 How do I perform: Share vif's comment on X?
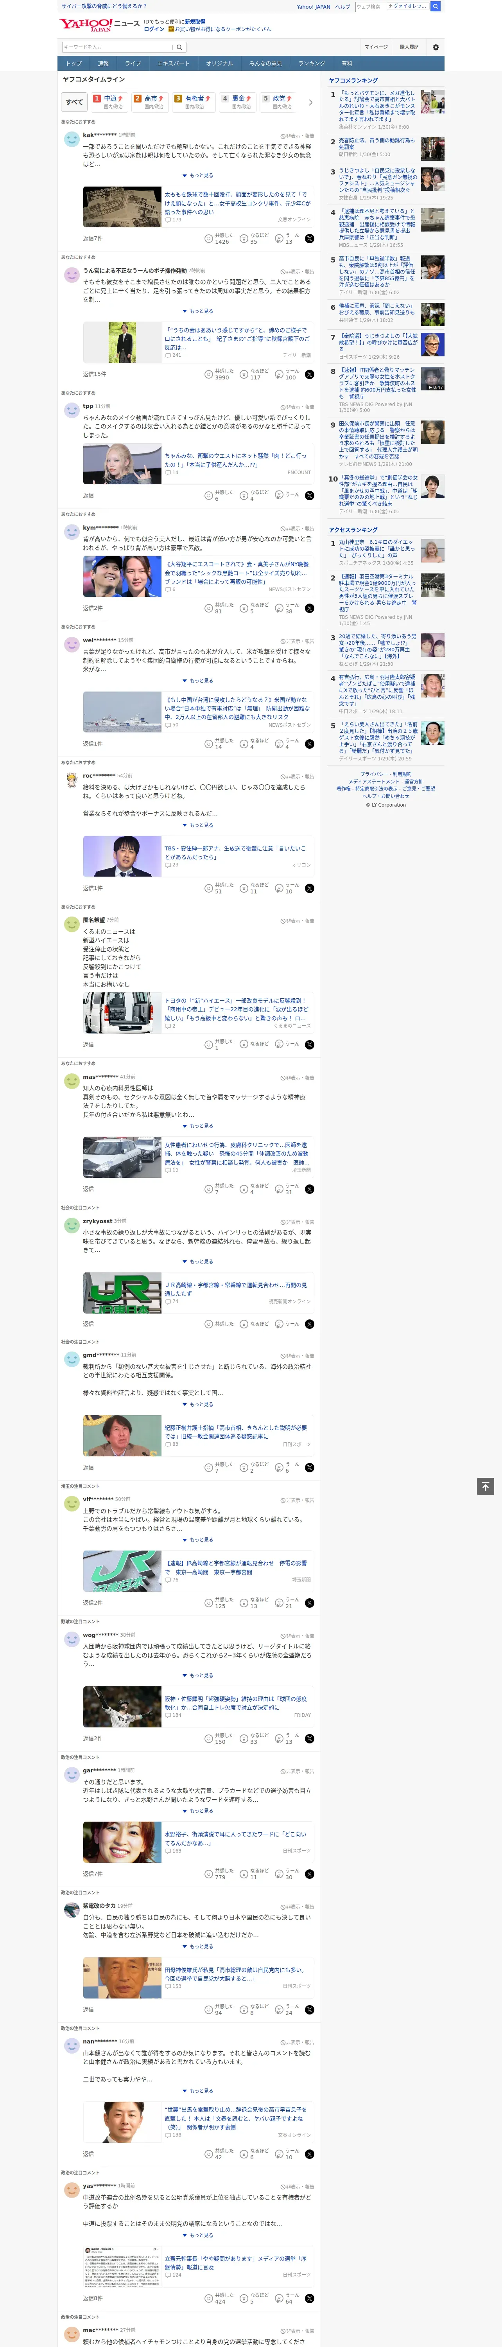[310, 1603]
